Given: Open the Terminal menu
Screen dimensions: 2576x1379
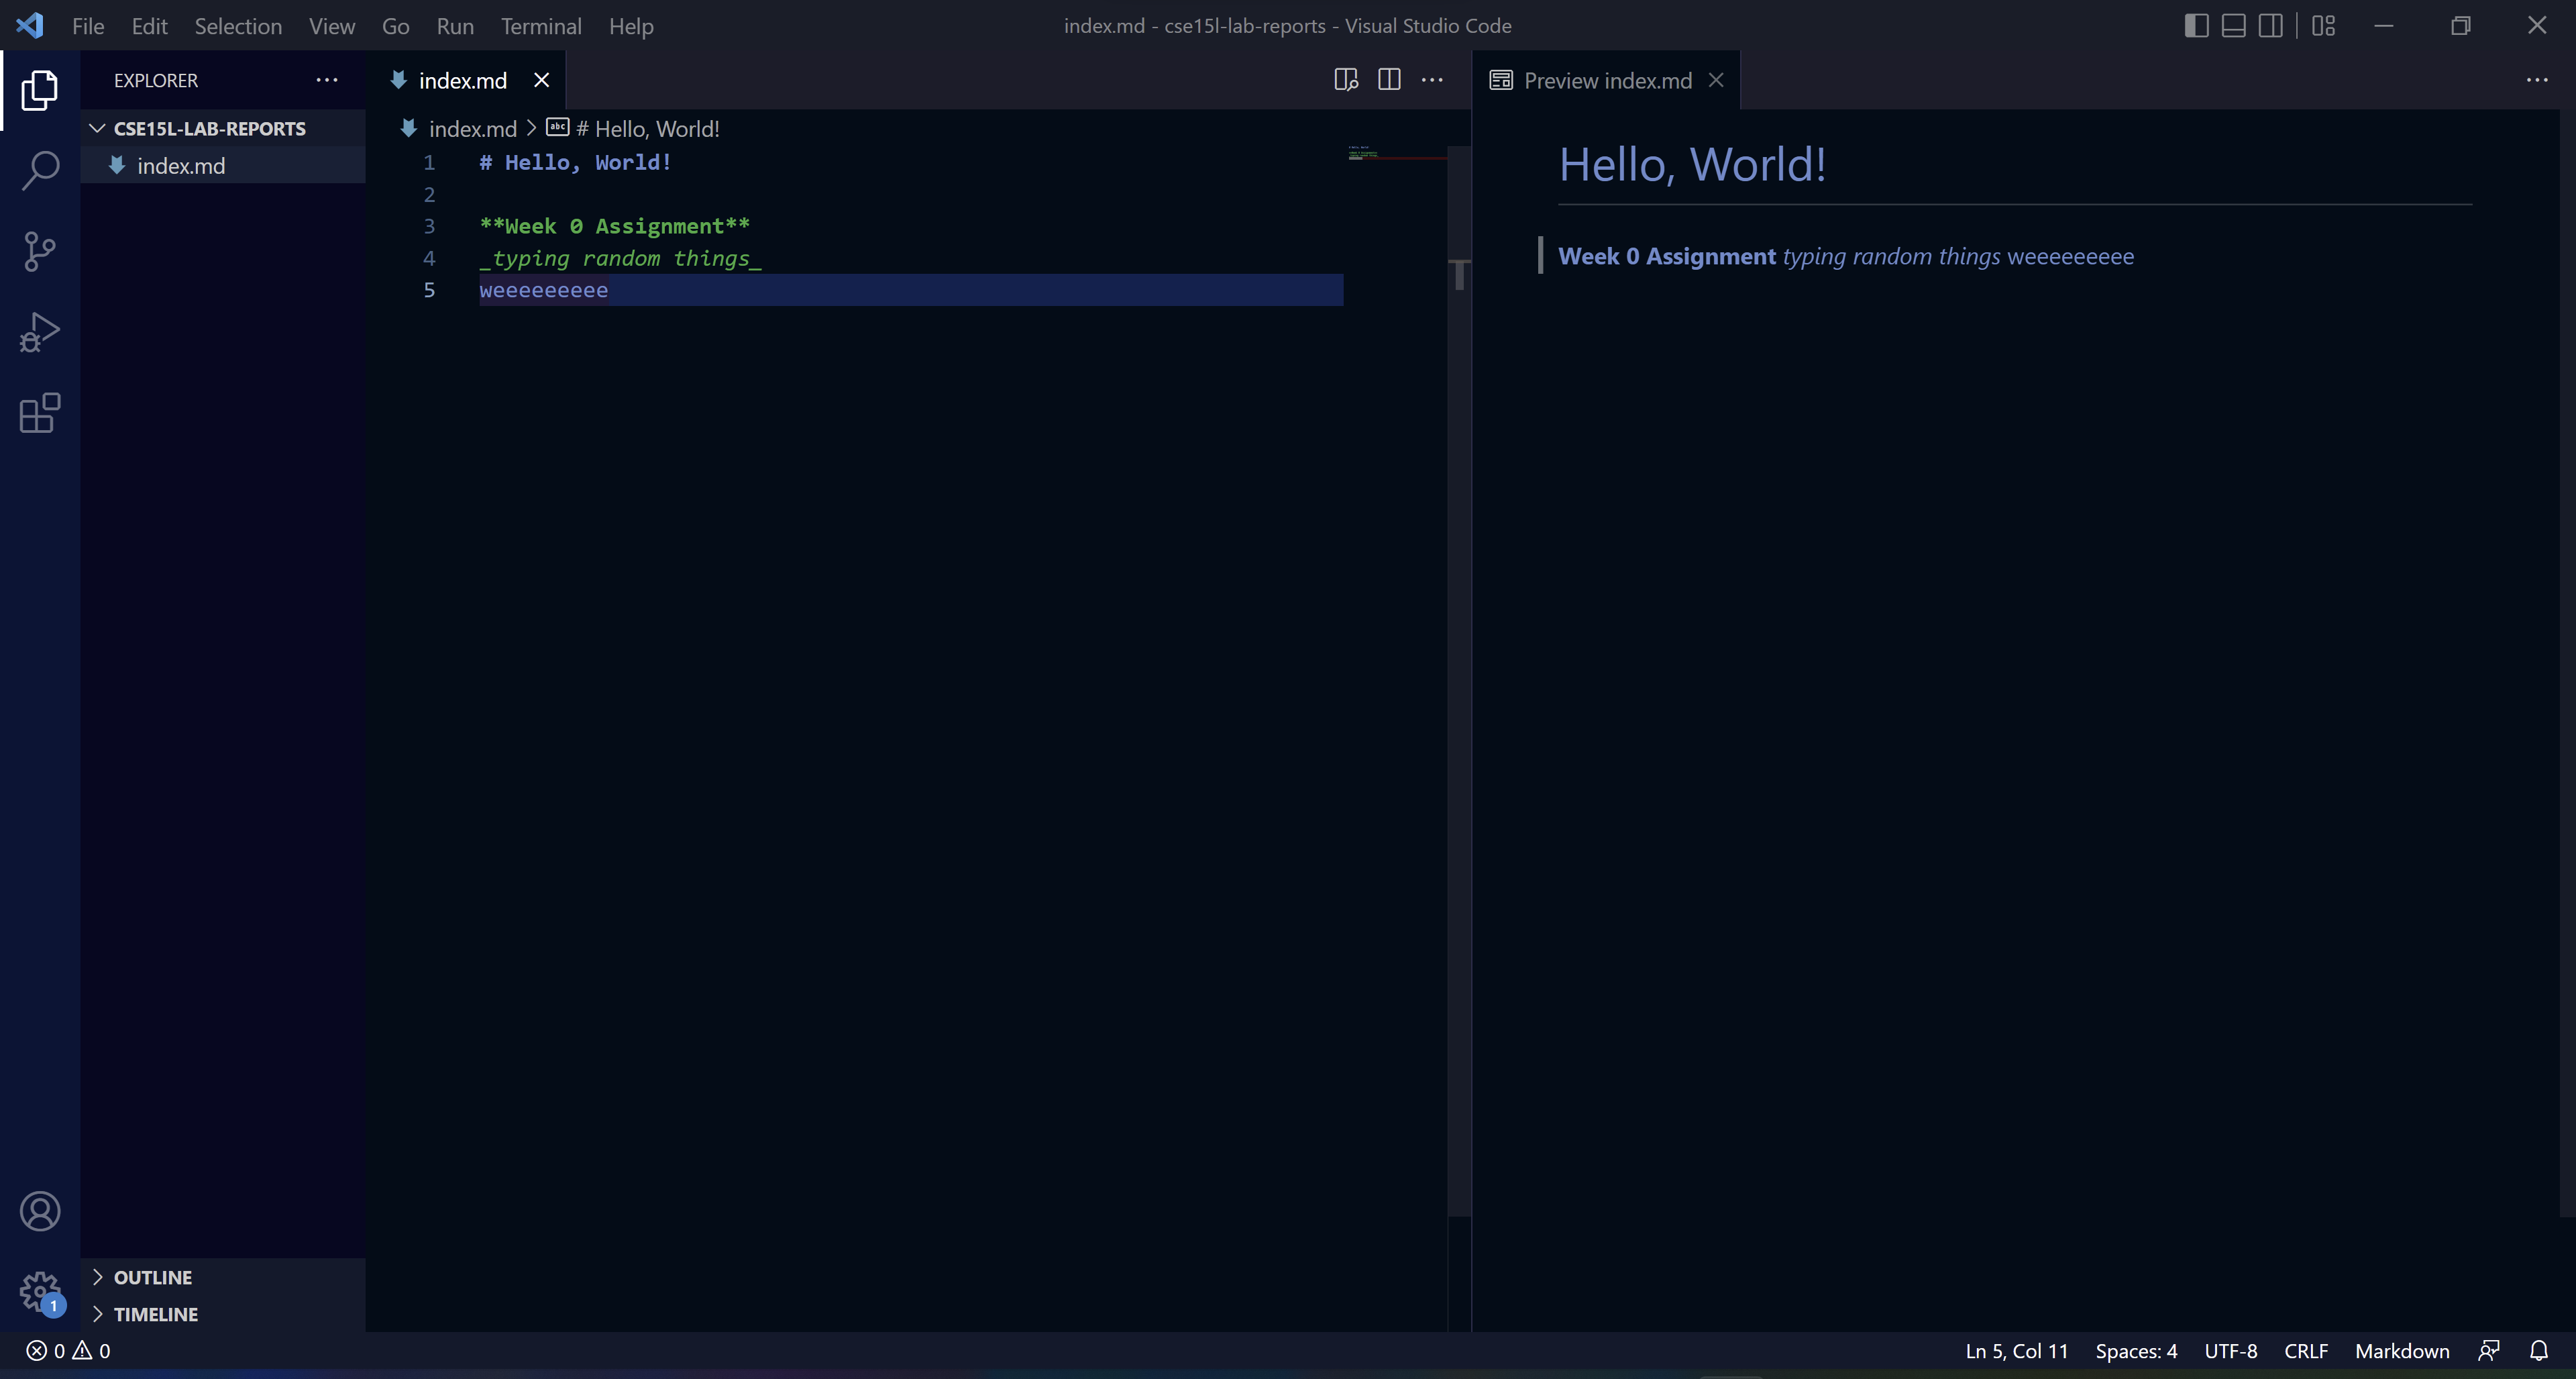Looking at the screenshot, I should click(541, 26).
